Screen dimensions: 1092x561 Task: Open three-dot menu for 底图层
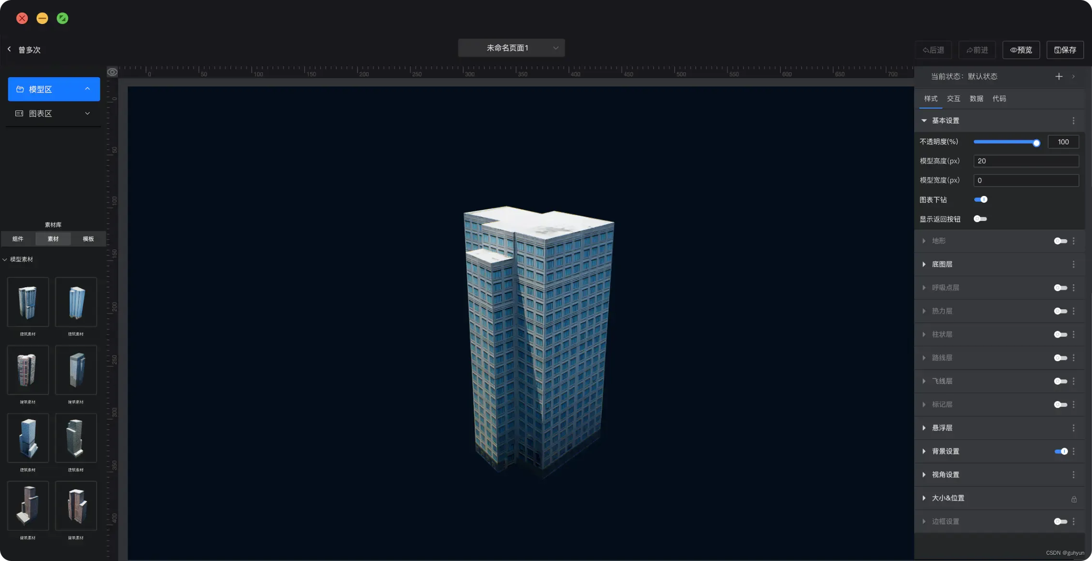(1073, 265)
